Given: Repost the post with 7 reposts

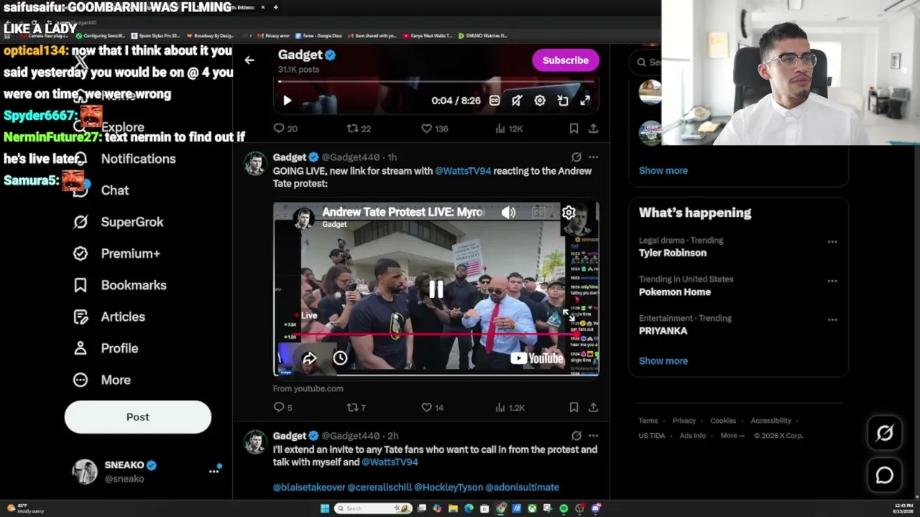Looking at the screenshot, I should click(x=356, y=407).
